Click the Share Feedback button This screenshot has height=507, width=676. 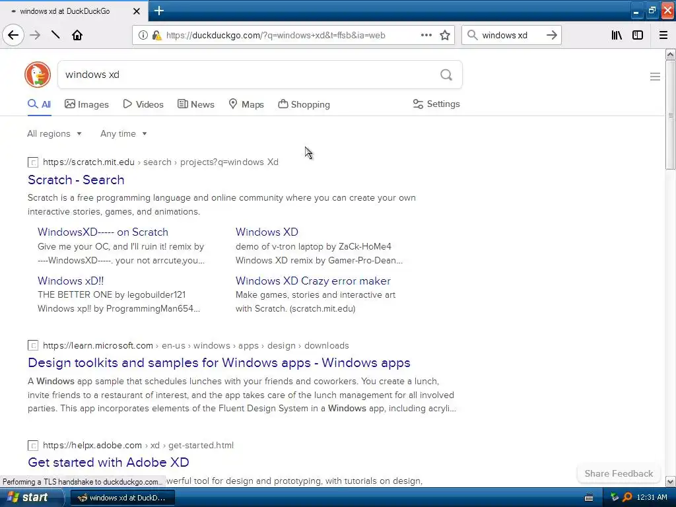click(x=619, y=473)
